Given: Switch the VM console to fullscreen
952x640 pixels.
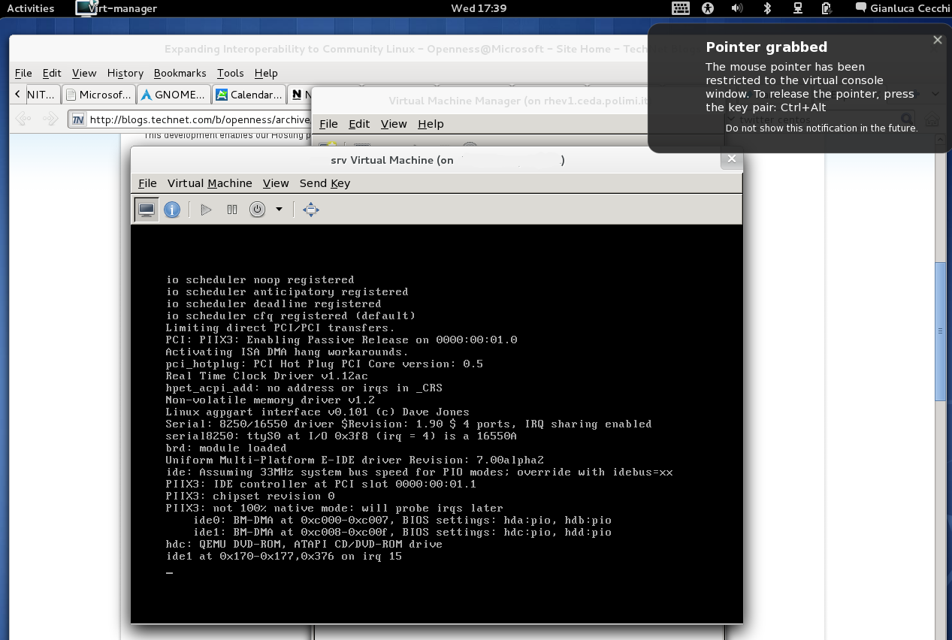Looking at the screenshot, I should (x=311, y=210).
